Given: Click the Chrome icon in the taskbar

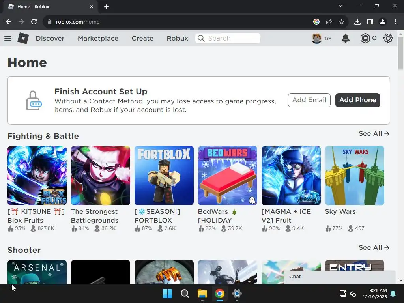Looking at the screenshot, I should (x=220, y=294).
